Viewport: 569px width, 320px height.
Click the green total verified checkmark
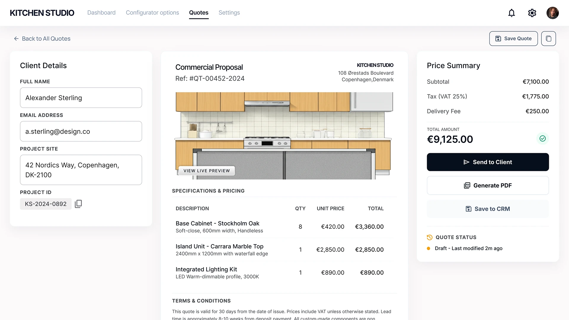pyautogui.click(x=542, y=139)
